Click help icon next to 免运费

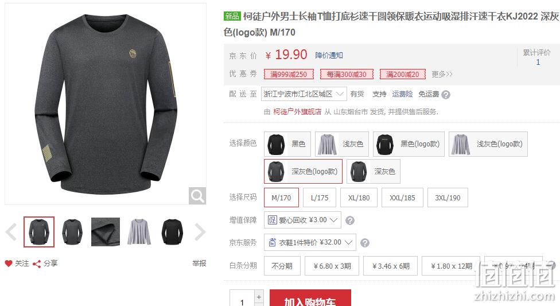coord(446,95)
